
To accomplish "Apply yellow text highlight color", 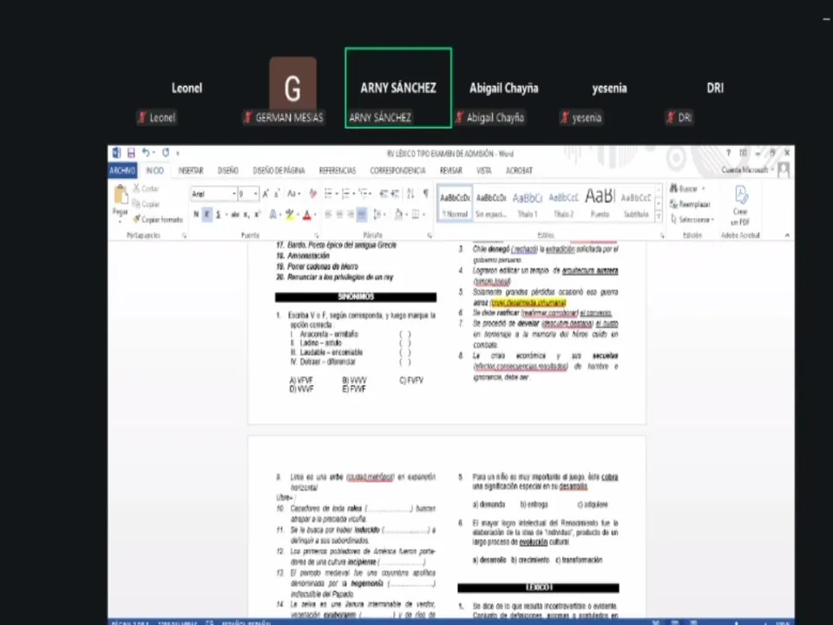I will click(x=289, y=214).
